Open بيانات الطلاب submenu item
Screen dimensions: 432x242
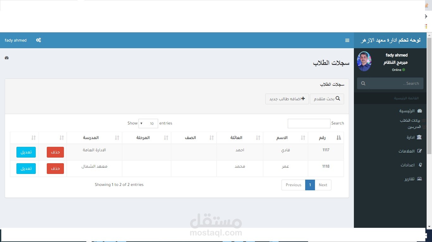(x=410, y=120)
